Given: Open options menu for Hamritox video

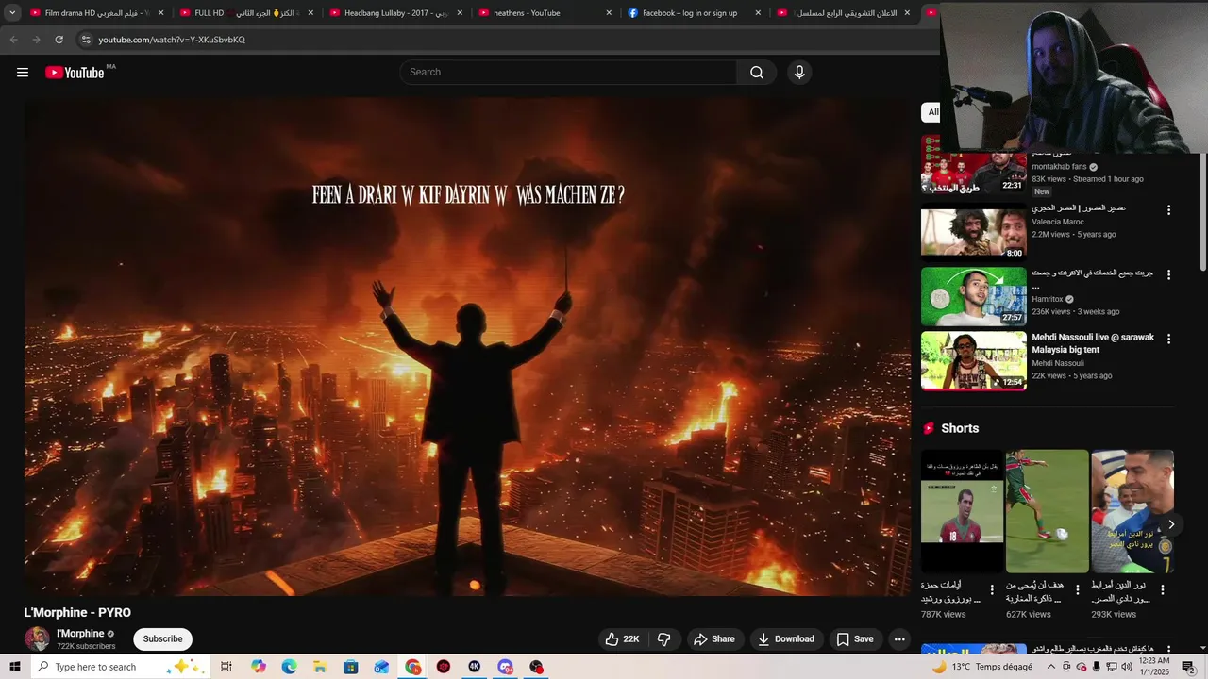Looking at the screenshot, I should click(x=1168, y=275).
